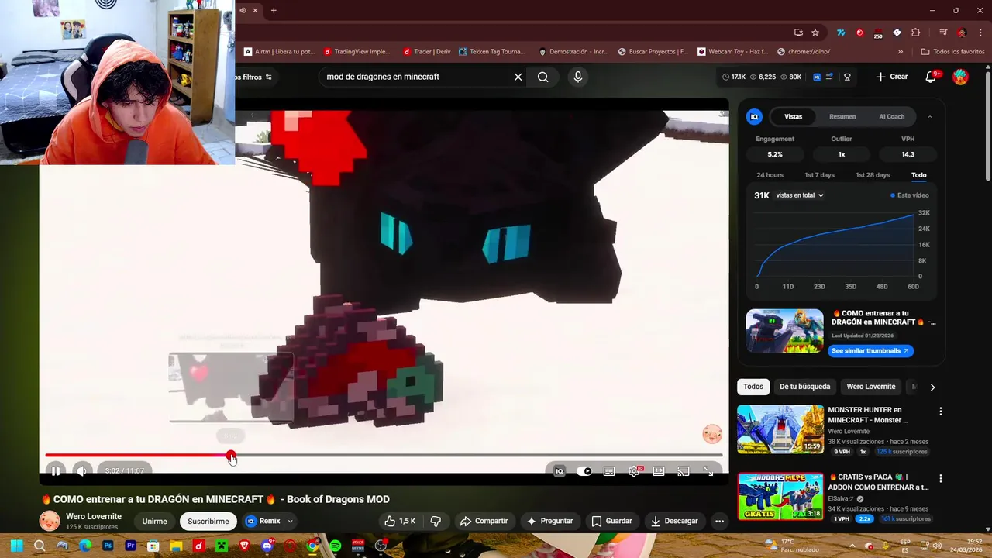Screen dimensions: 992x558
Task: Open filters button near search
Action: click(x=253, y=77)
